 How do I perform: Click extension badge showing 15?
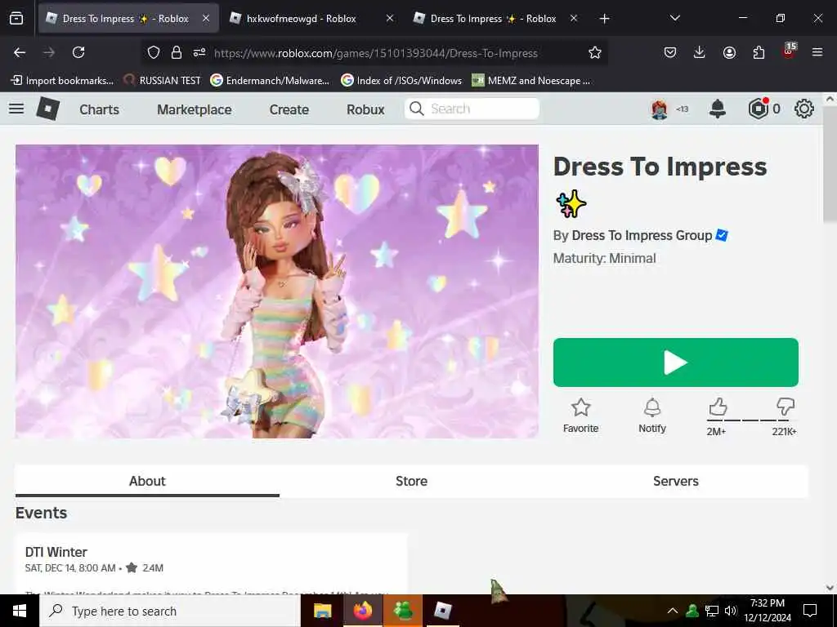tap(789, 51)
